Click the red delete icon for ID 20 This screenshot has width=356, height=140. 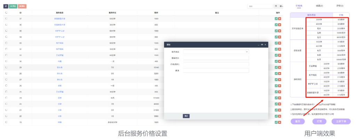(280, 116)
